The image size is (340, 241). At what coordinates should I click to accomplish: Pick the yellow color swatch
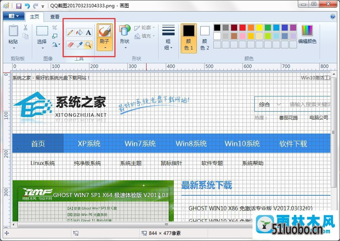pos(259,28)
